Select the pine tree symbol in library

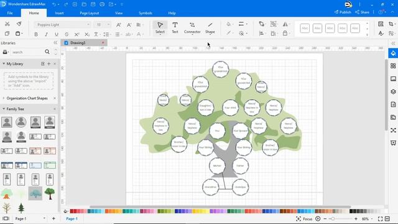click(x=21, y=208)
